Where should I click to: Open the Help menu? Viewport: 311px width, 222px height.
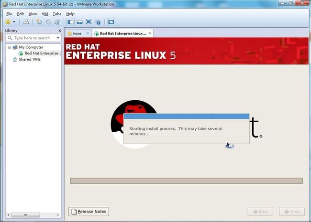pyautogui.click(x=70, y=14)
